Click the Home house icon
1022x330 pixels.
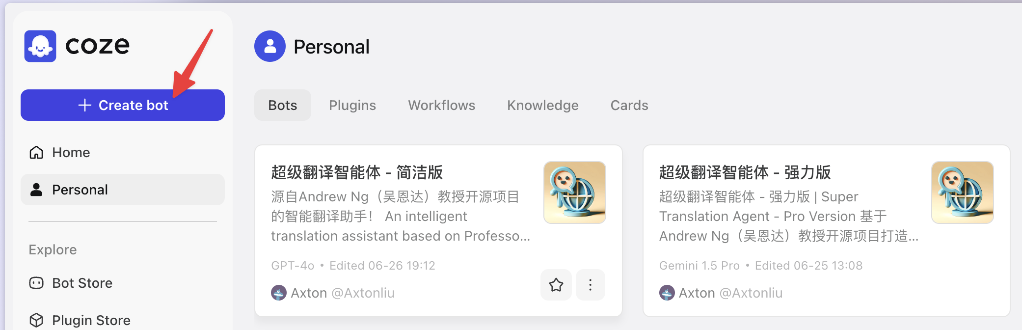coord(36,152)
